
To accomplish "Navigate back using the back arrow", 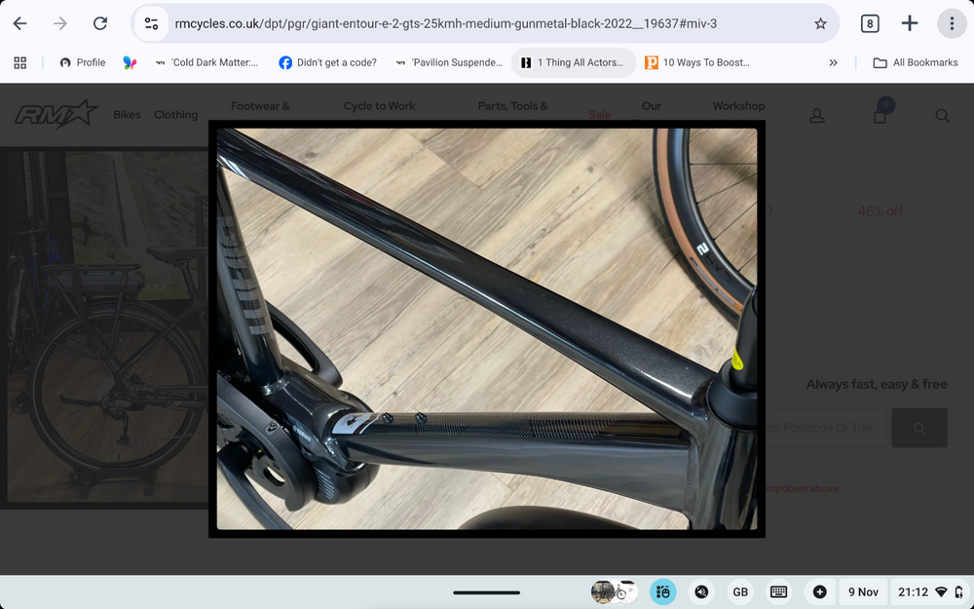I will click(19, 23).
